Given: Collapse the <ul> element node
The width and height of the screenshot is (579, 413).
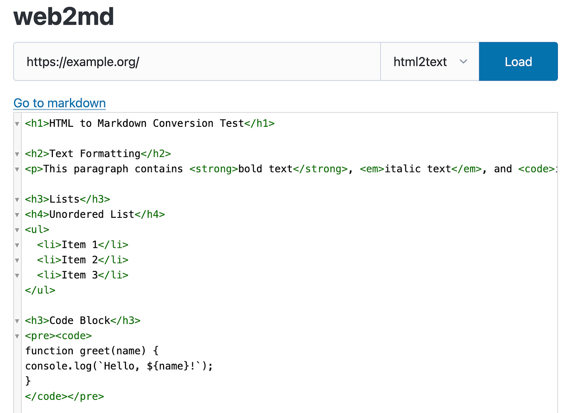Looking at the screenshot, I should click(x=17, y=230).
